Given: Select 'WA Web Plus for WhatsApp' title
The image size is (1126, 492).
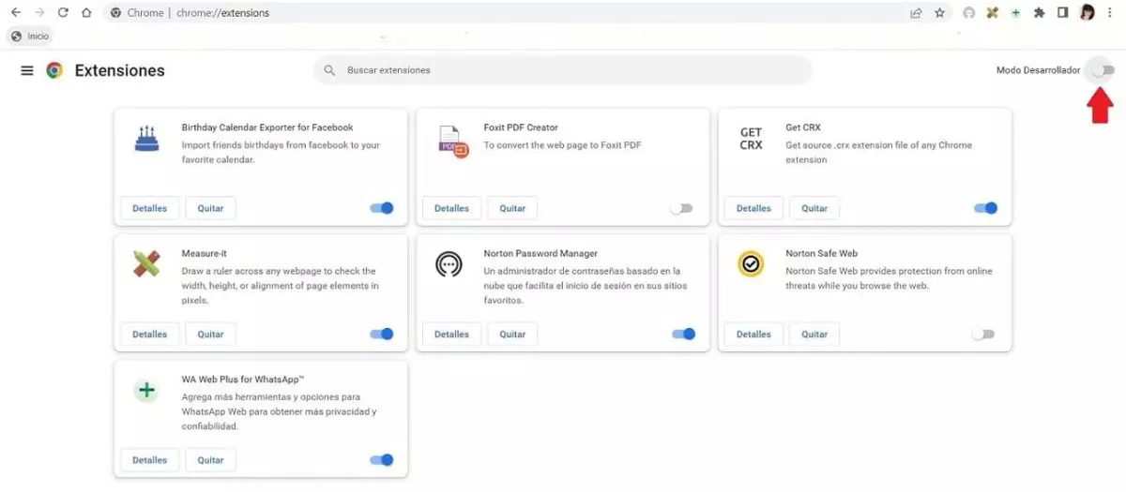Looking at the screenshot, I should pos(243,380).
